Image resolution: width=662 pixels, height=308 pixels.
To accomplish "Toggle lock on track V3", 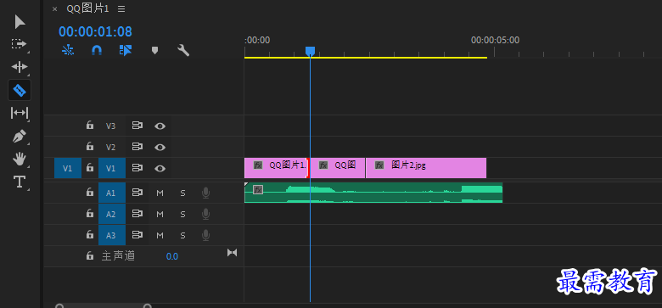I will coord(89,126).
